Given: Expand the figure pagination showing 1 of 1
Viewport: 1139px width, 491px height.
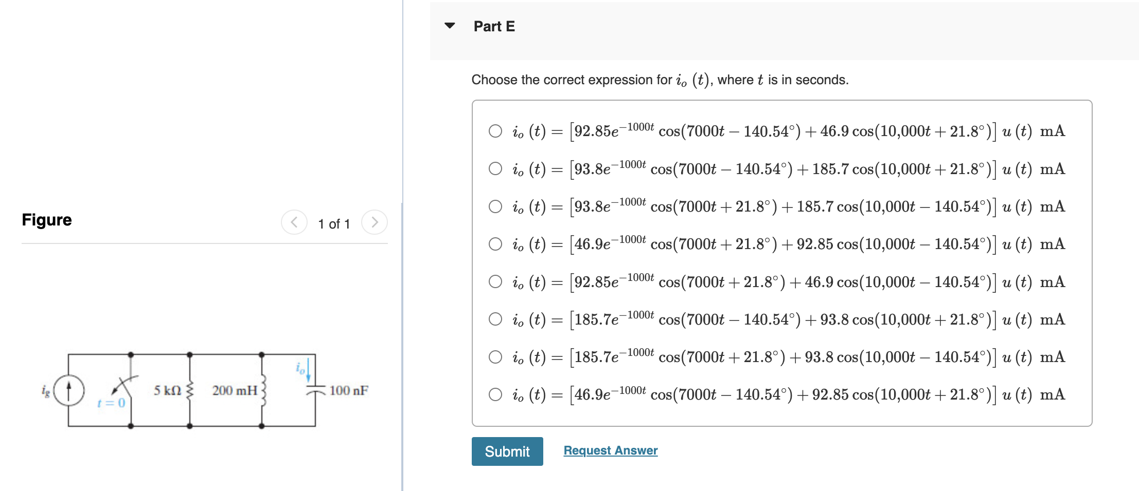Looking at the screenshot, I should pos(334,223).
